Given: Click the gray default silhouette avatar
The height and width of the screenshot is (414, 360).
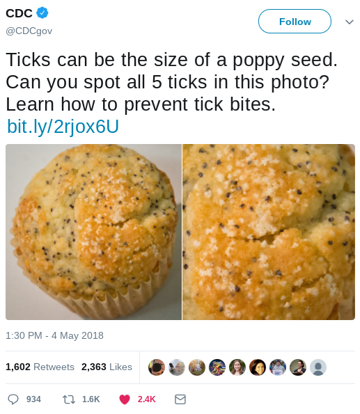Looking at the screenshot, I should [x=318, y=367].
